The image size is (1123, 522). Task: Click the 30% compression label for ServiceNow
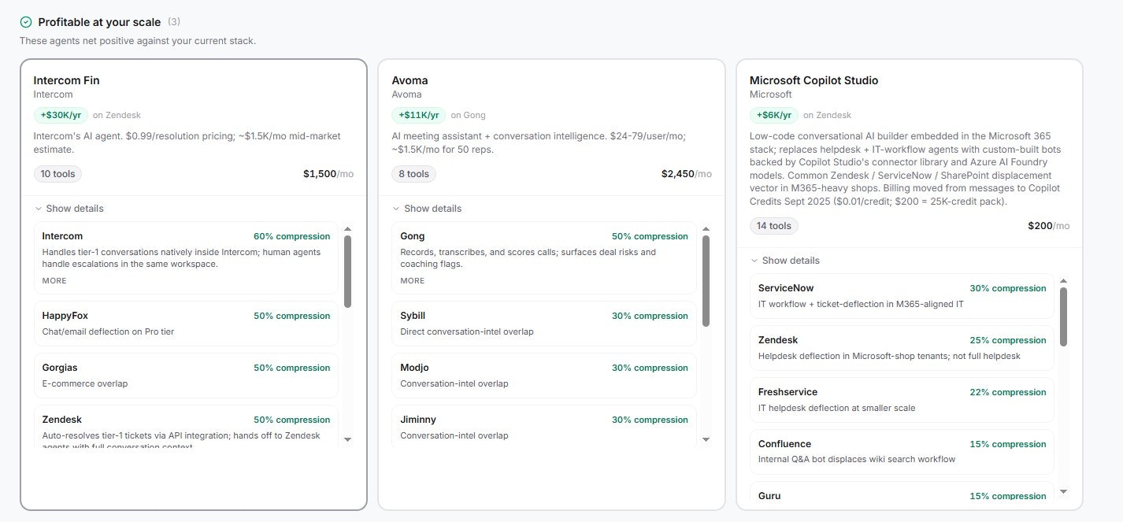pyautogui.click(x=1008, y=288)
